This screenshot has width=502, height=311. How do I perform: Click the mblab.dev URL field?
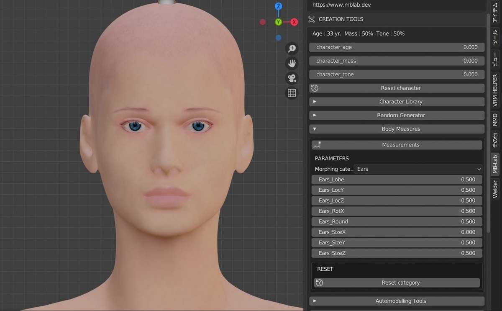[396, 5]
